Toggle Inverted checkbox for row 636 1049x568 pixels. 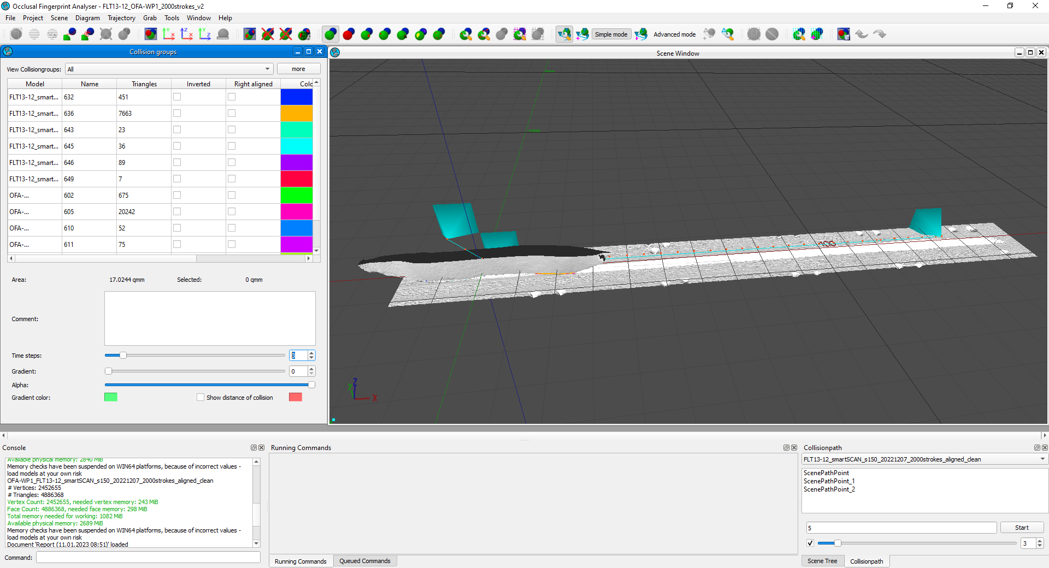177,114
